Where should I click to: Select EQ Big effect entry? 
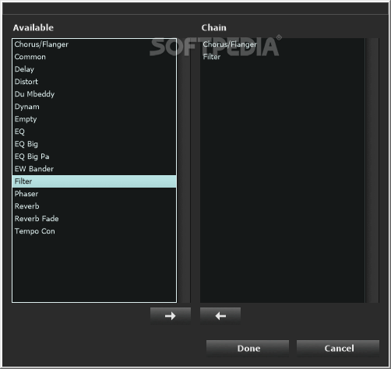pyautogui.click(x=94, y=144)
